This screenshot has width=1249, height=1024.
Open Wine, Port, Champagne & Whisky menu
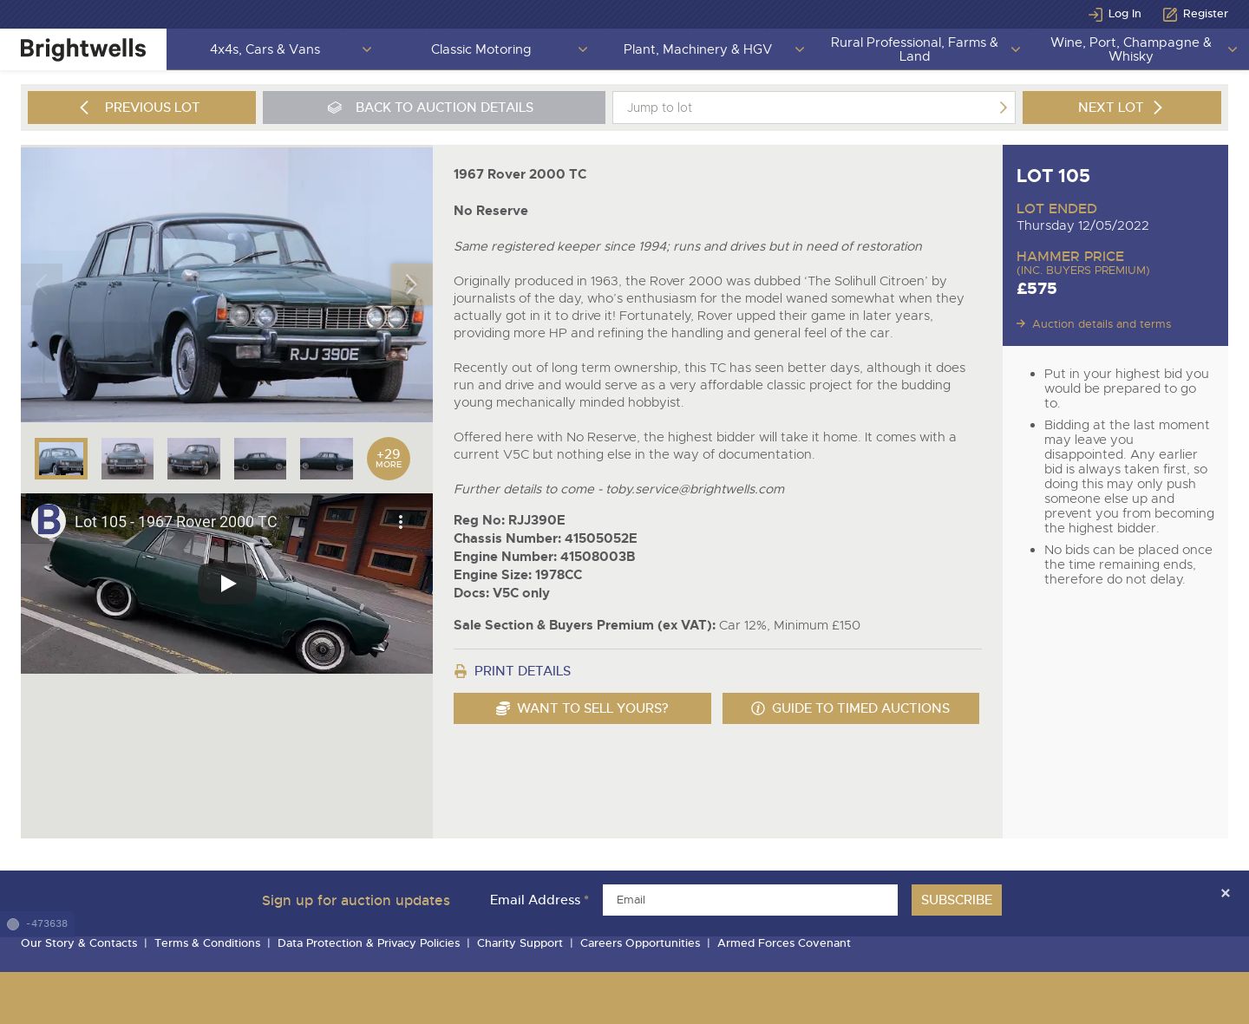point(1130,49)
